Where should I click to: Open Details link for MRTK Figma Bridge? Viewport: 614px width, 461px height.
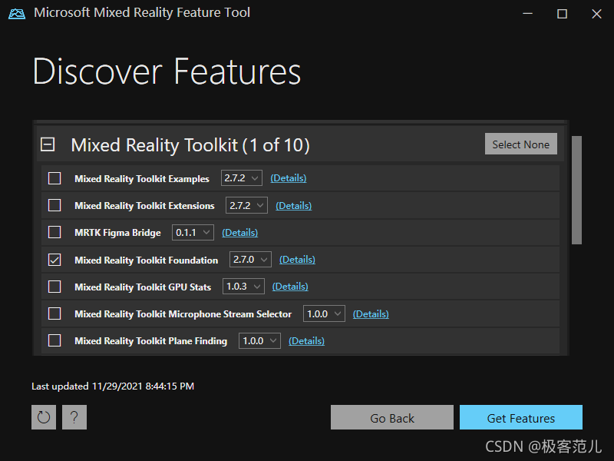point(240,233)
